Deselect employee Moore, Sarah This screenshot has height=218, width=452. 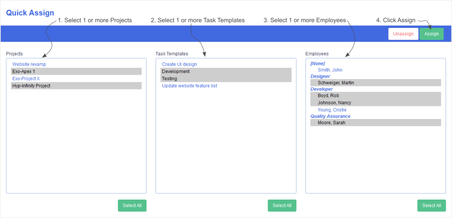(331, 123)
